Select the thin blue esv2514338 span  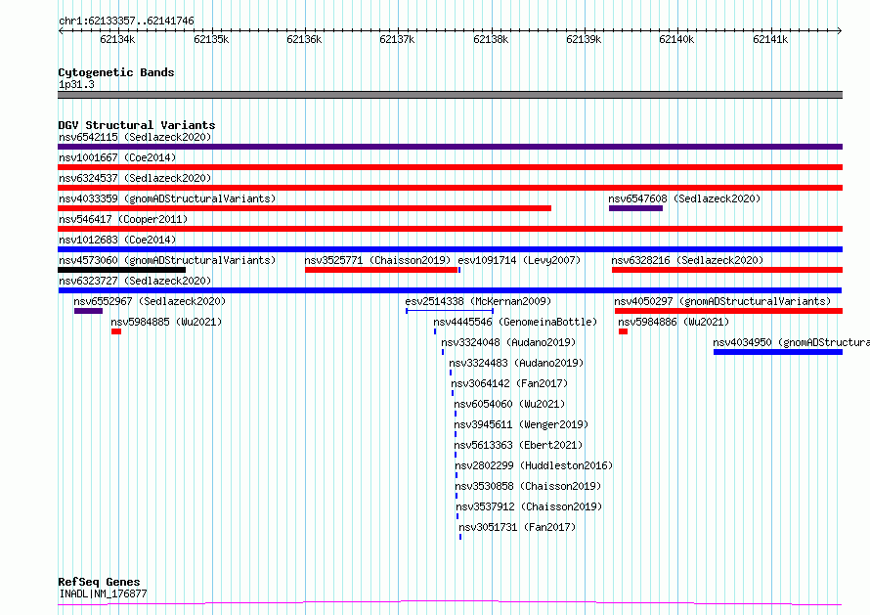tap(450, 311)
